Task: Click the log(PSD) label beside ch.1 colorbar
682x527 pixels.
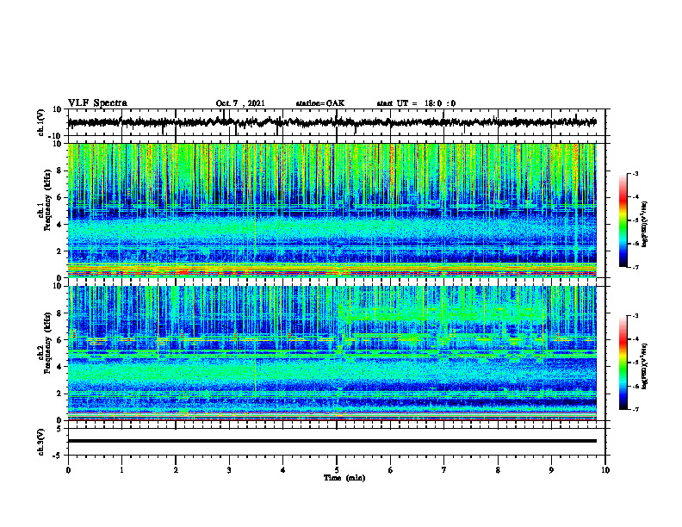Action: pos(645,225)
